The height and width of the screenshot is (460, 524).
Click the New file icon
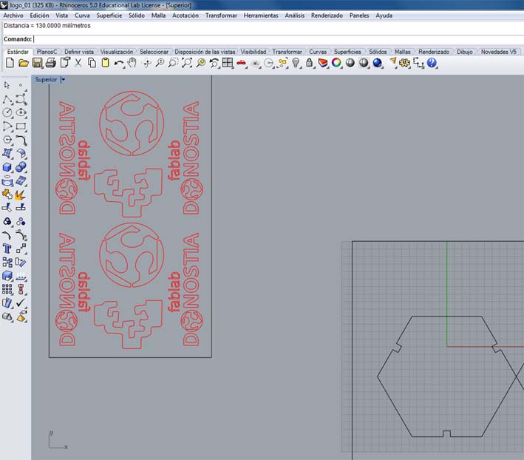tap(10, 63)
